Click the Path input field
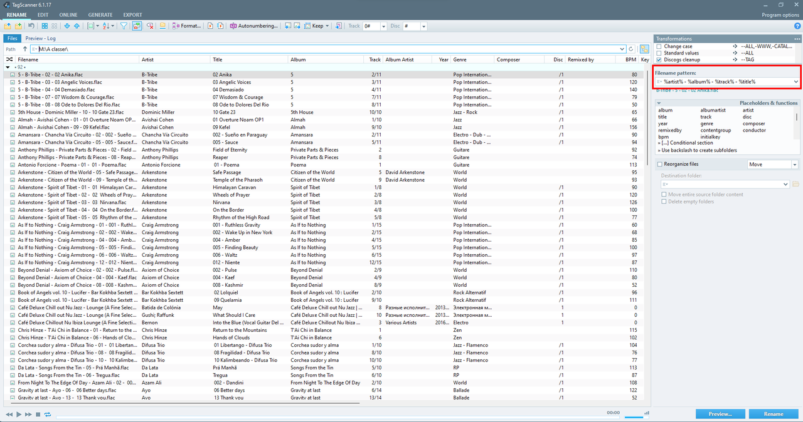 coord(327,49)
